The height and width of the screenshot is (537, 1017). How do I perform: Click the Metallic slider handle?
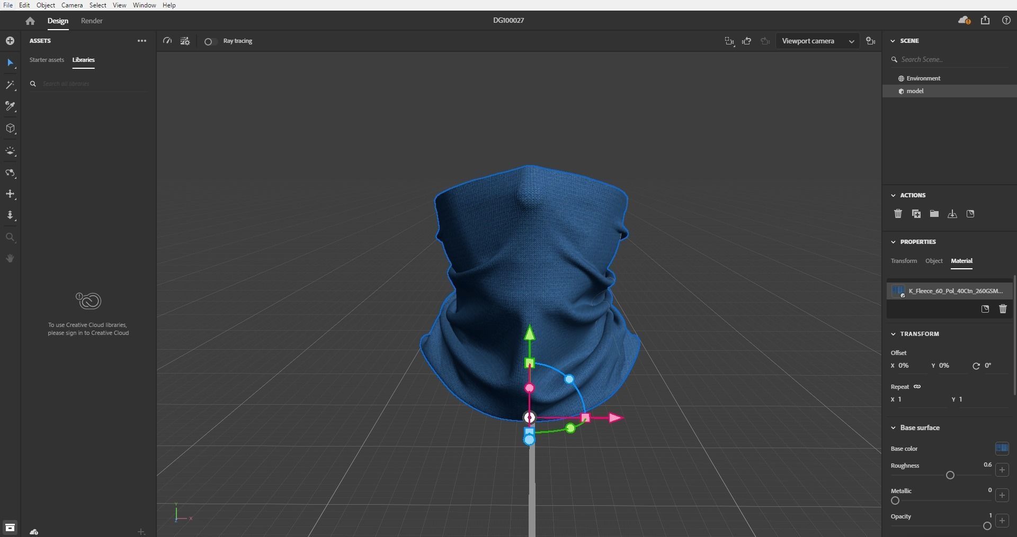(x=895, y=500)
